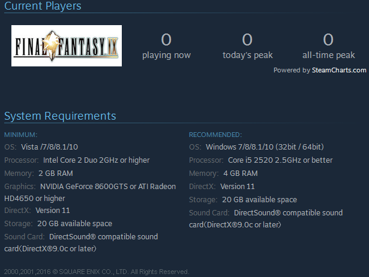The height and width of the screenshot is (277, 369).
Task: Click the Final Fantasy IX logo image
Action: [67, 46]
